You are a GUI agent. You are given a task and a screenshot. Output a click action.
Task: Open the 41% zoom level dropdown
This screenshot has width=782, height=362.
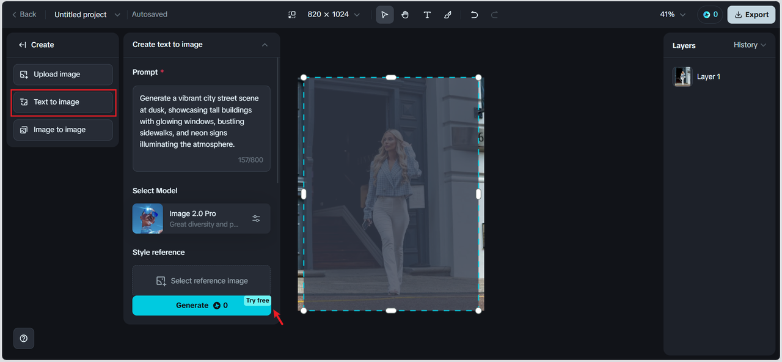(x=672, y=14)
